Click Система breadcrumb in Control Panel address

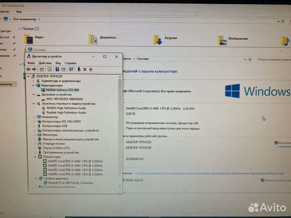pyautogui.click(x=143, y=59)
